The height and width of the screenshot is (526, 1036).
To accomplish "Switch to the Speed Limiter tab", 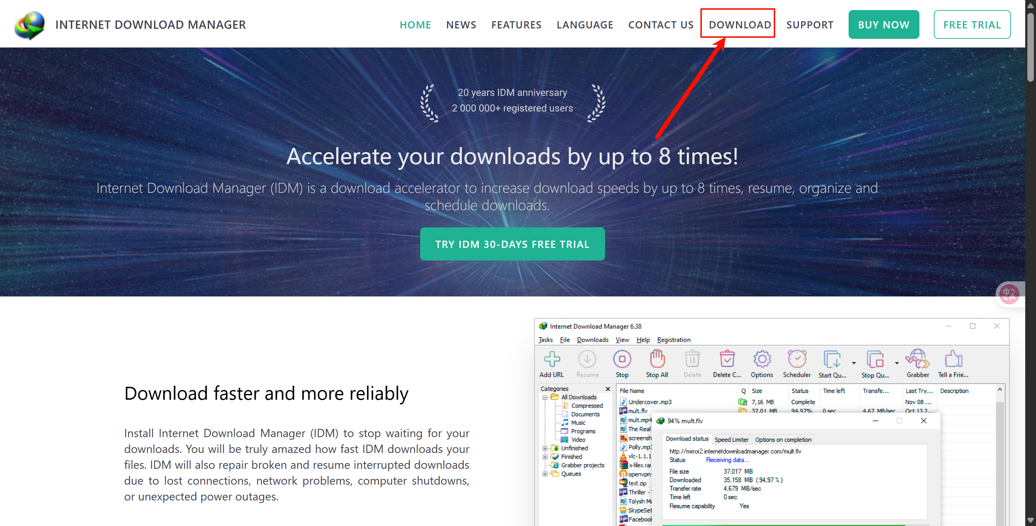I will click(732, 439).
